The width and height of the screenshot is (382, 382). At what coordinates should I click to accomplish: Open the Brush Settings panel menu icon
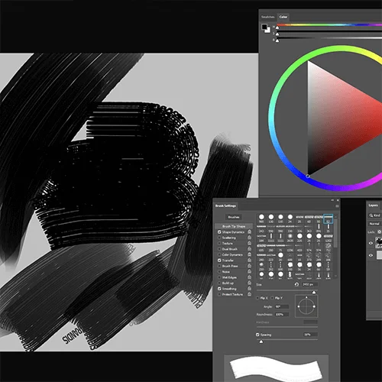(x=337, y=206)
